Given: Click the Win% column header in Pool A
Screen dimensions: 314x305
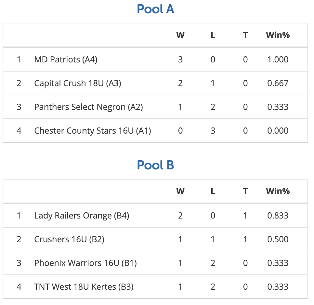Looking at the screenshot, I should point(278,35).
